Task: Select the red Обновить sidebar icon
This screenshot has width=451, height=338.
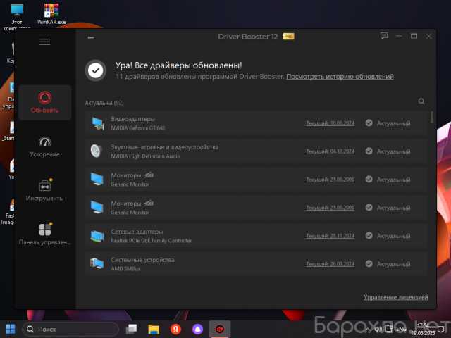Action: [45, 98]
